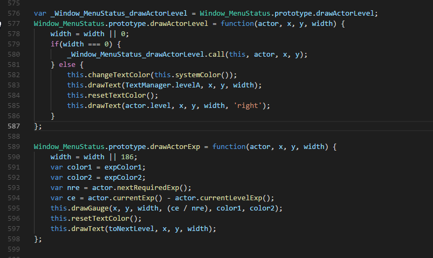Click line number 598 in the gutter

(14, 239)
